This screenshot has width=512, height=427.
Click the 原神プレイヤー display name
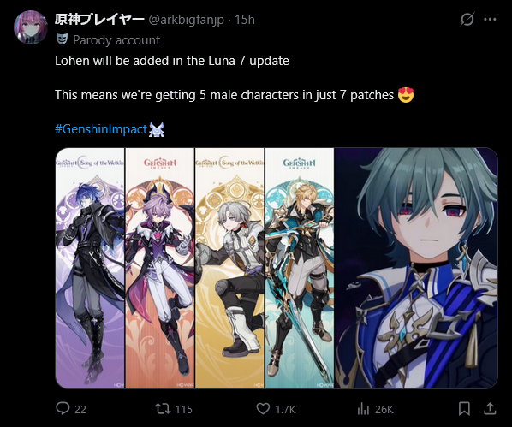[99, 20]
